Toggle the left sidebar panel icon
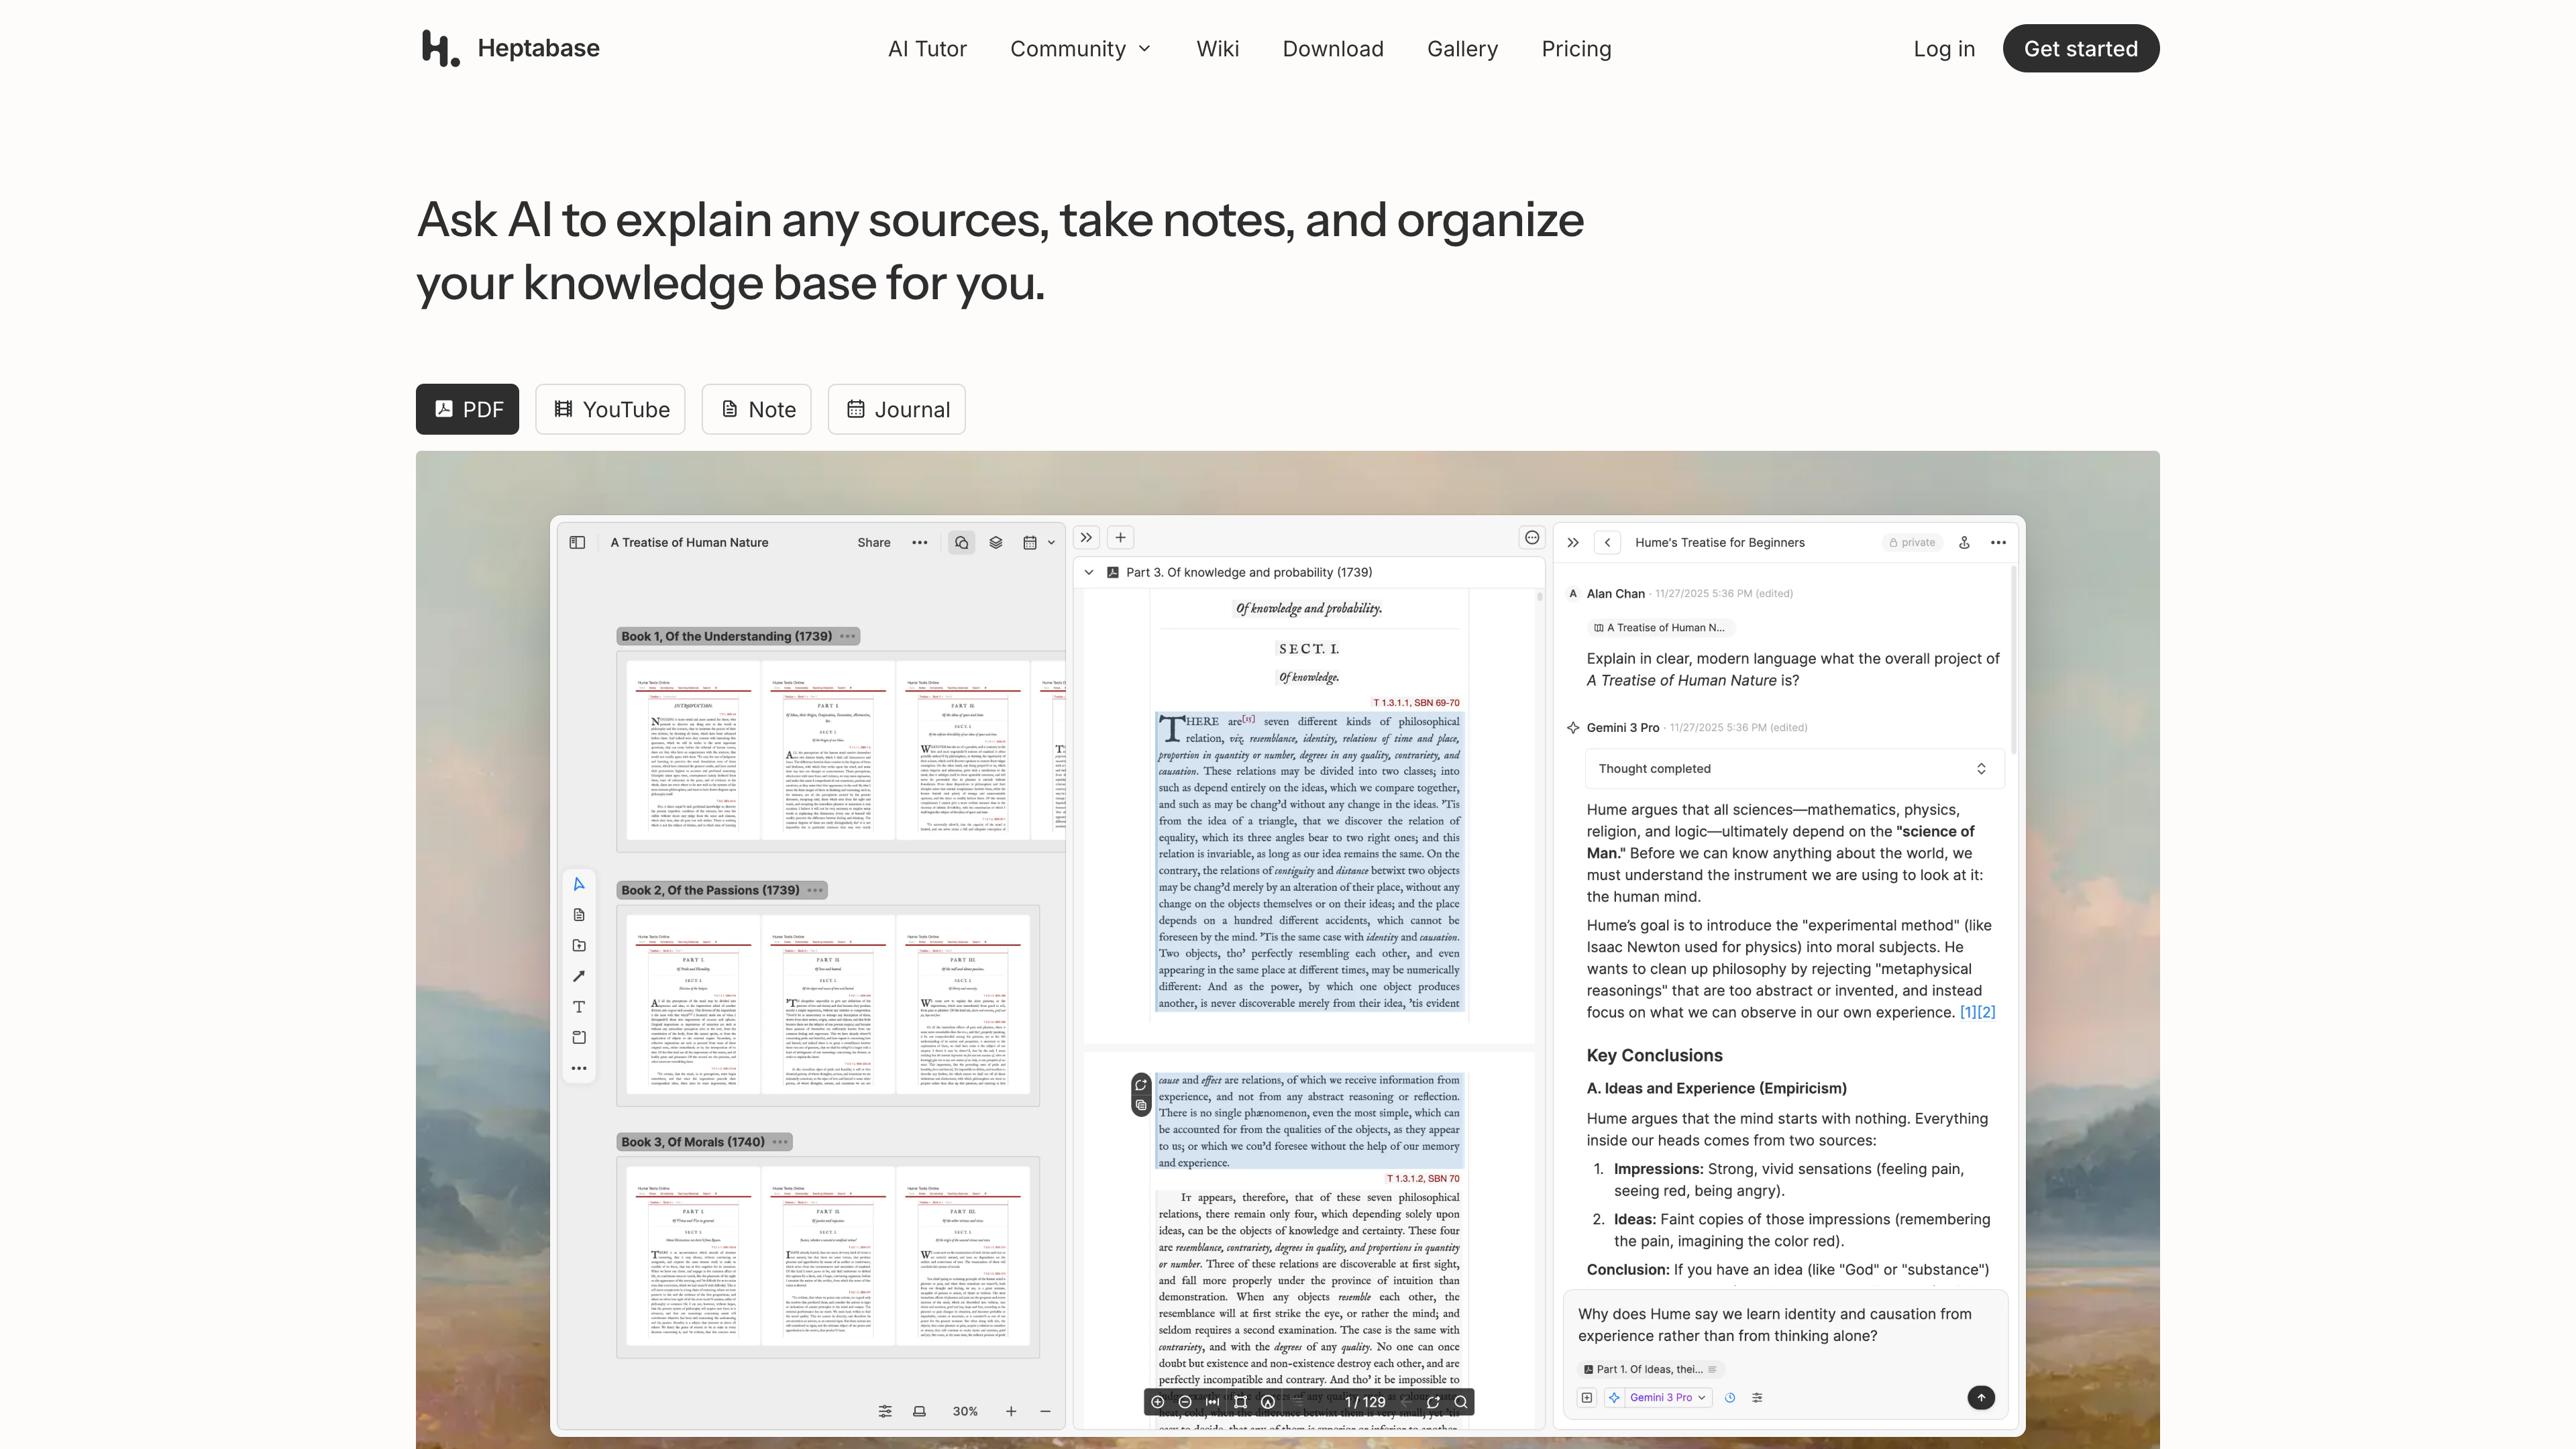Viewport: 2576px width, 1449px height. 577,542
